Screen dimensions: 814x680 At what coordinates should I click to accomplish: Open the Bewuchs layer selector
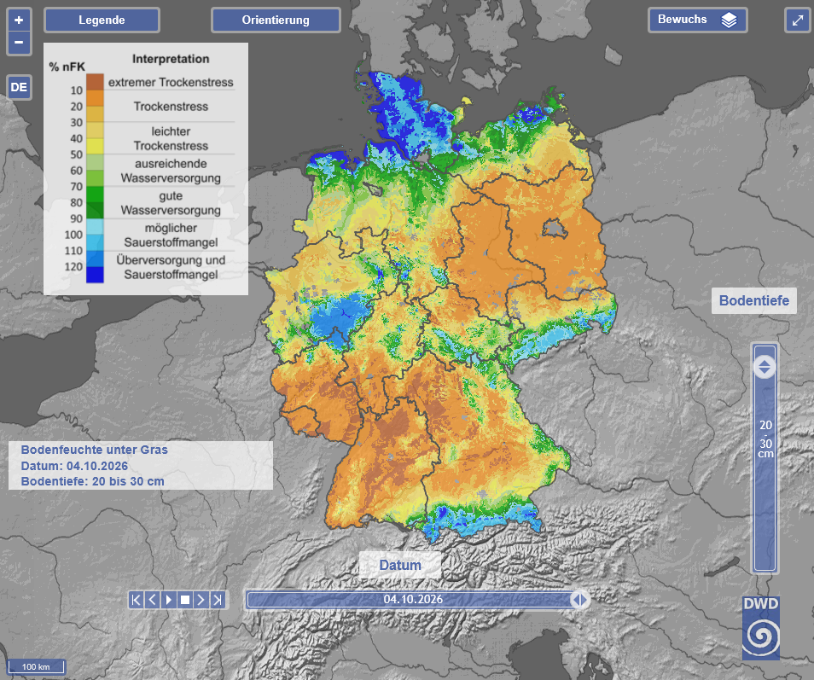pos(698,20)
